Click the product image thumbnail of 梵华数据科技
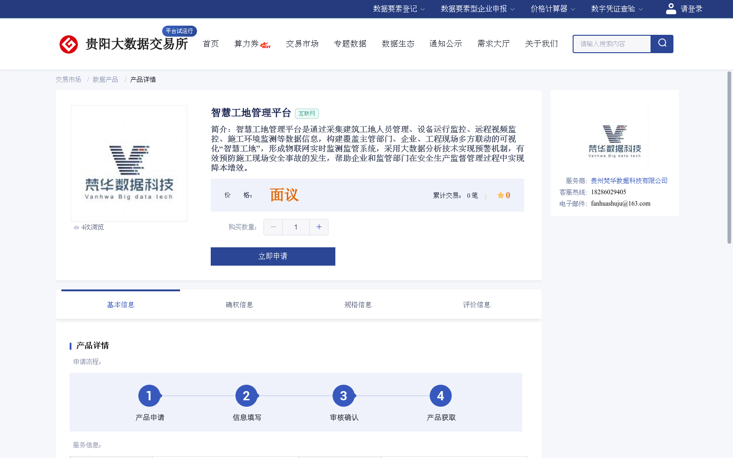The height and width of the screenshot is (458, 733). click(x=129, y=164)
